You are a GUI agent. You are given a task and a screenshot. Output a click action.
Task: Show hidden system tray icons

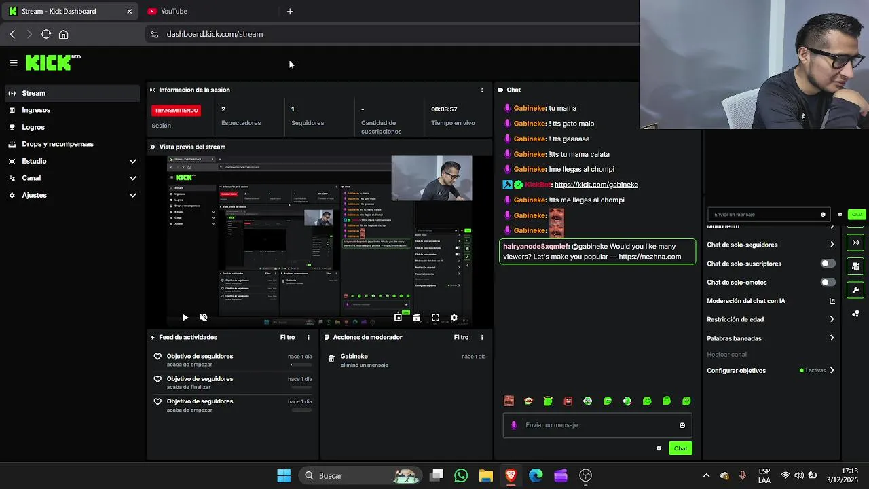tap(706, 475)
